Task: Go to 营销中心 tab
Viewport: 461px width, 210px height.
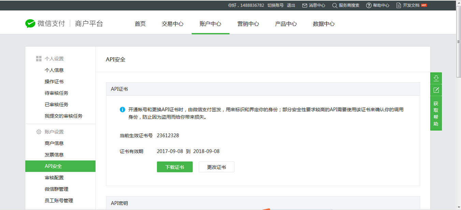Action: tap(248, 24)
